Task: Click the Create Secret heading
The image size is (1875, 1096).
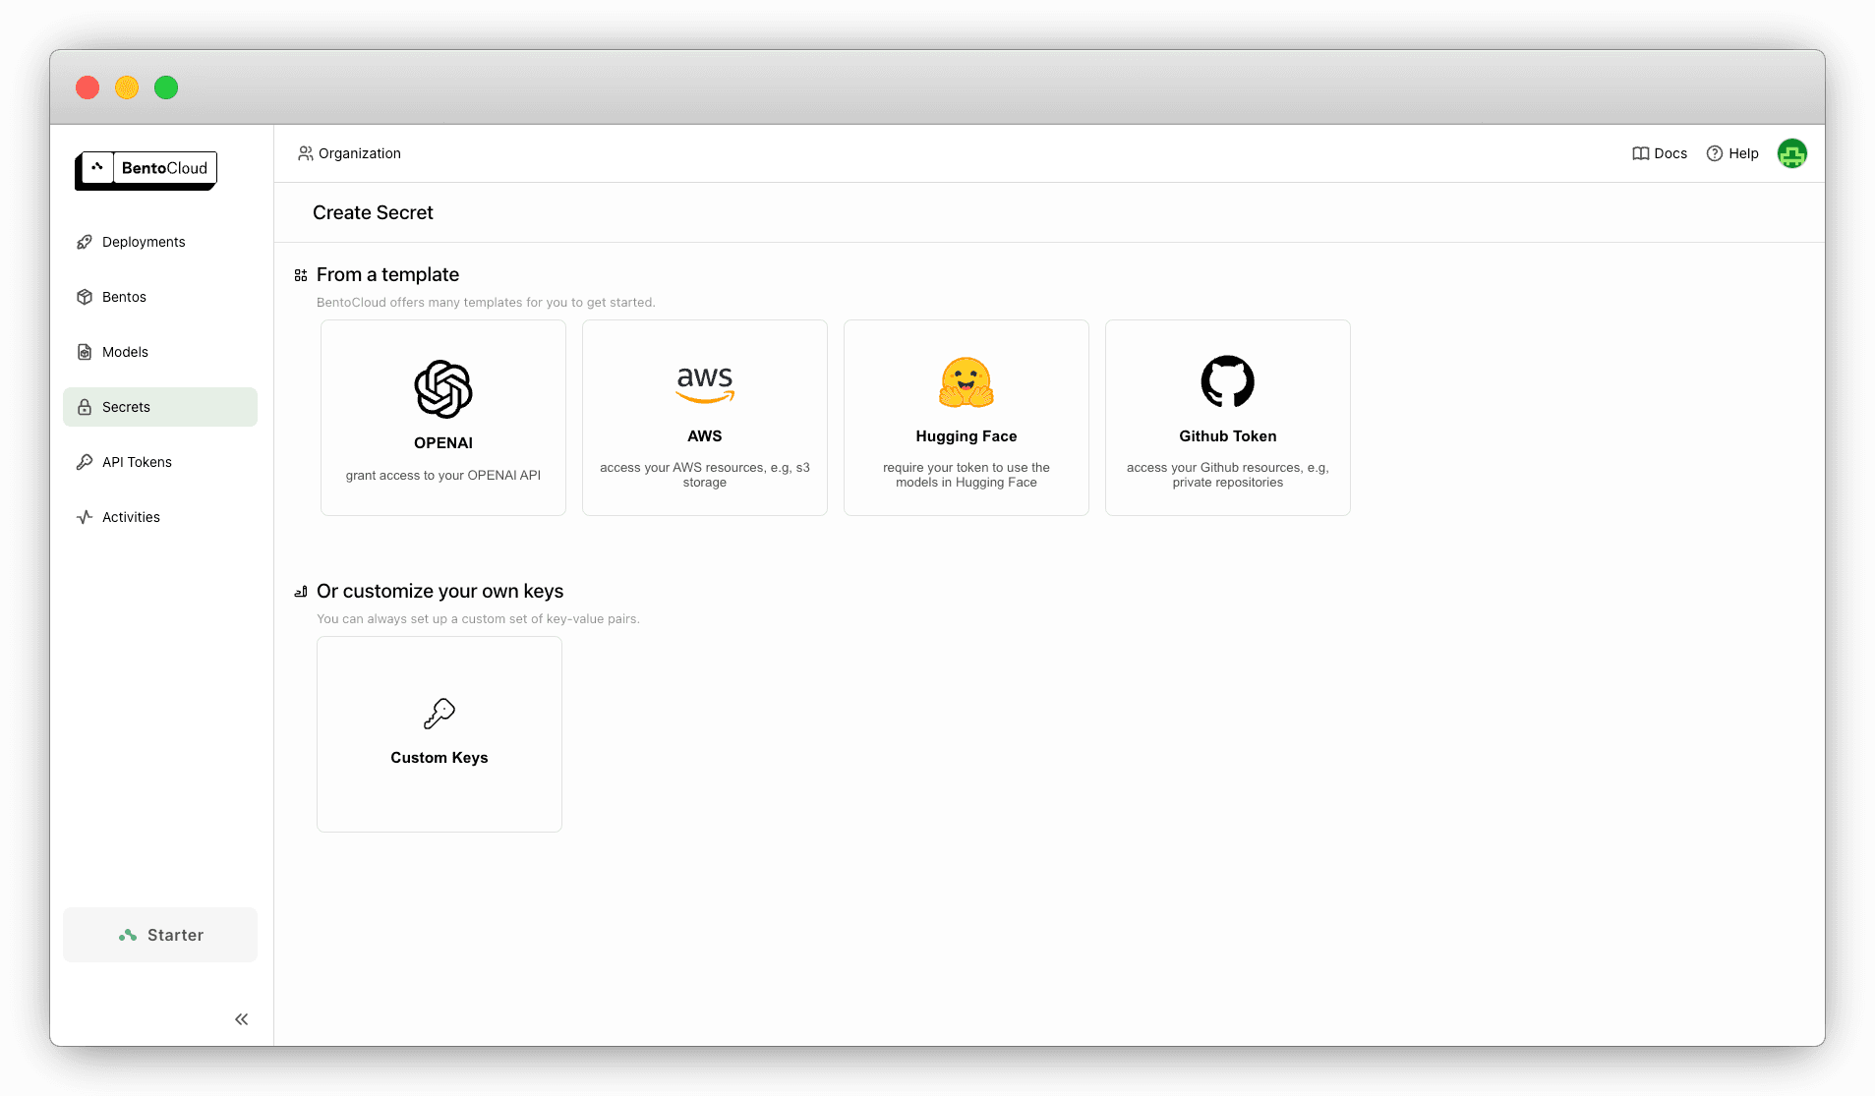Action: tap(373, 212)
